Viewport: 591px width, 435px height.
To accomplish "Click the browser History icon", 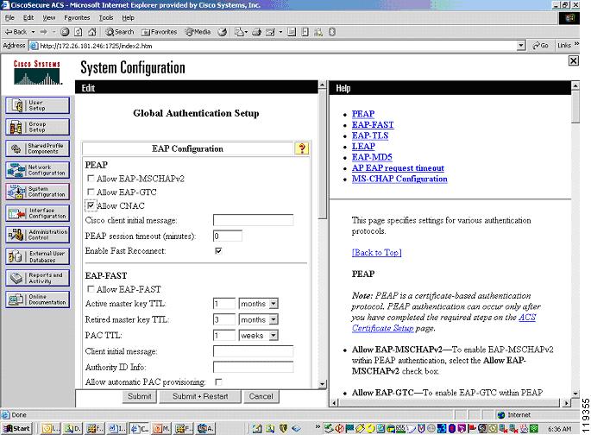I will 223,32.
